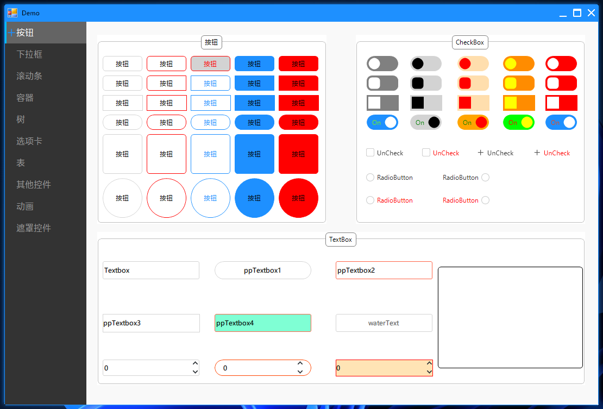The image size is (603, 409).
Task: Click the circular blue-outlined 按钮 button
Action: (x=210, y=198)
